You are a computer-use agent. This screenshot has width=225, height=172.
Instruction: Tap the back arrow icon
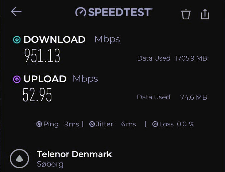pos(16,12)
